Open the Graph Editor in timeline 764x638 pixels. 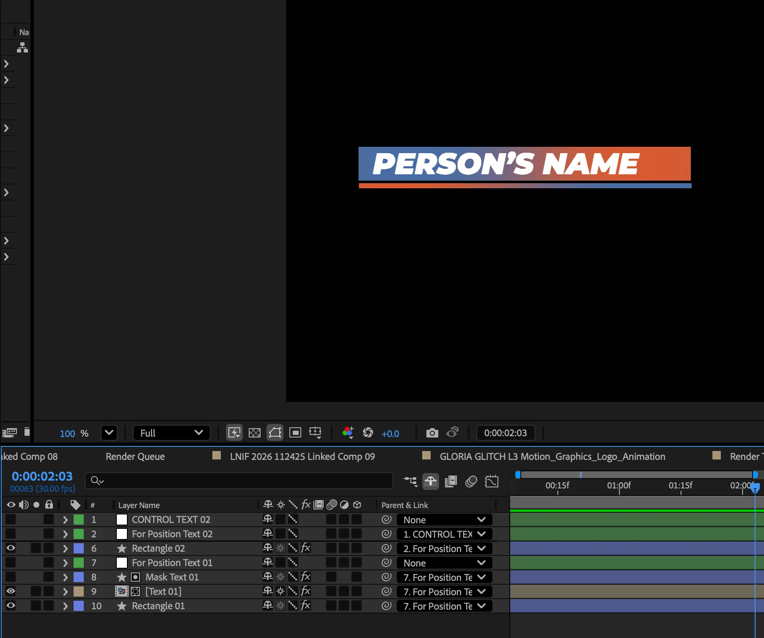pos(492,481)
